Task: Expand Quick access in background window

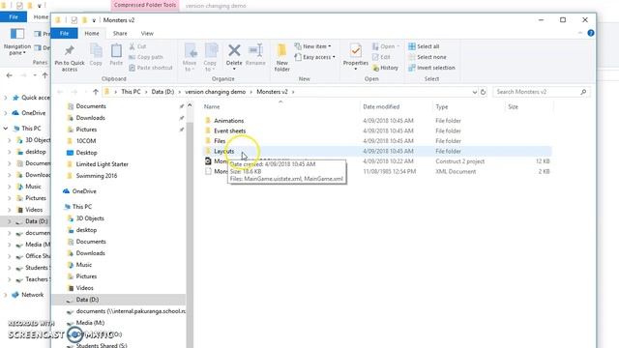Action: [6, 98]
